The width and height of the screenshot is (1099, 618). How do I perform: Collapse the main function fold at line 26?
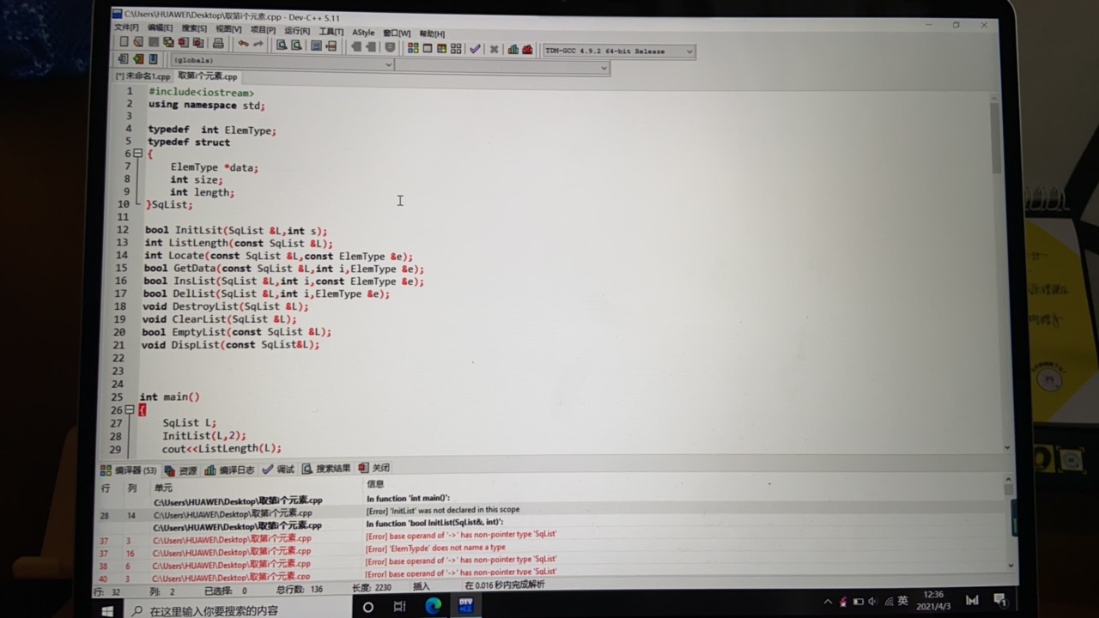tap(130, 410)
